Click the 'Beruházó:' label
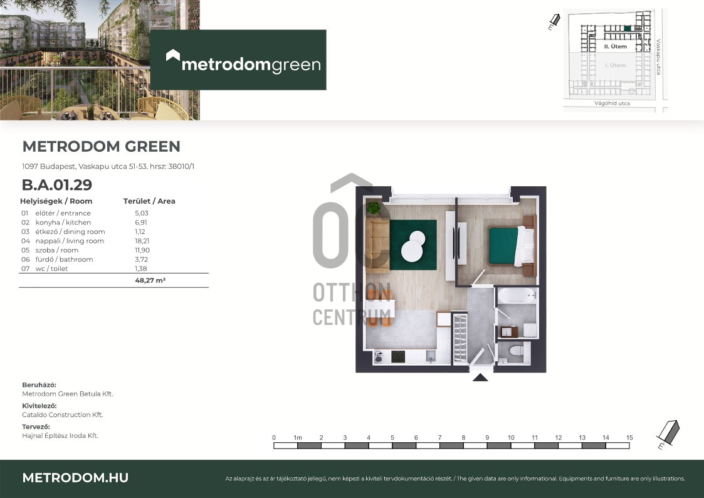This screenshot has width=704, height=498. [39, 385]
